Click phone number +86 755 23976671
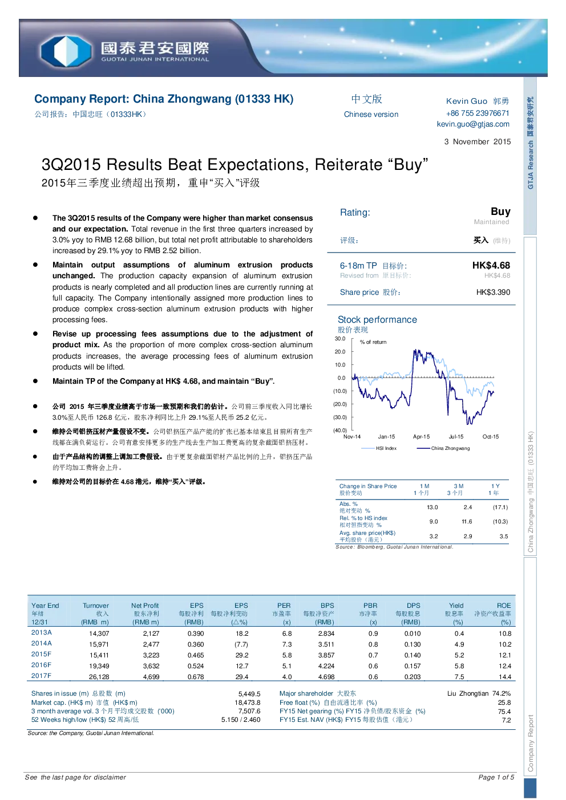Screen dimensions: 566x800 (478, 113)
